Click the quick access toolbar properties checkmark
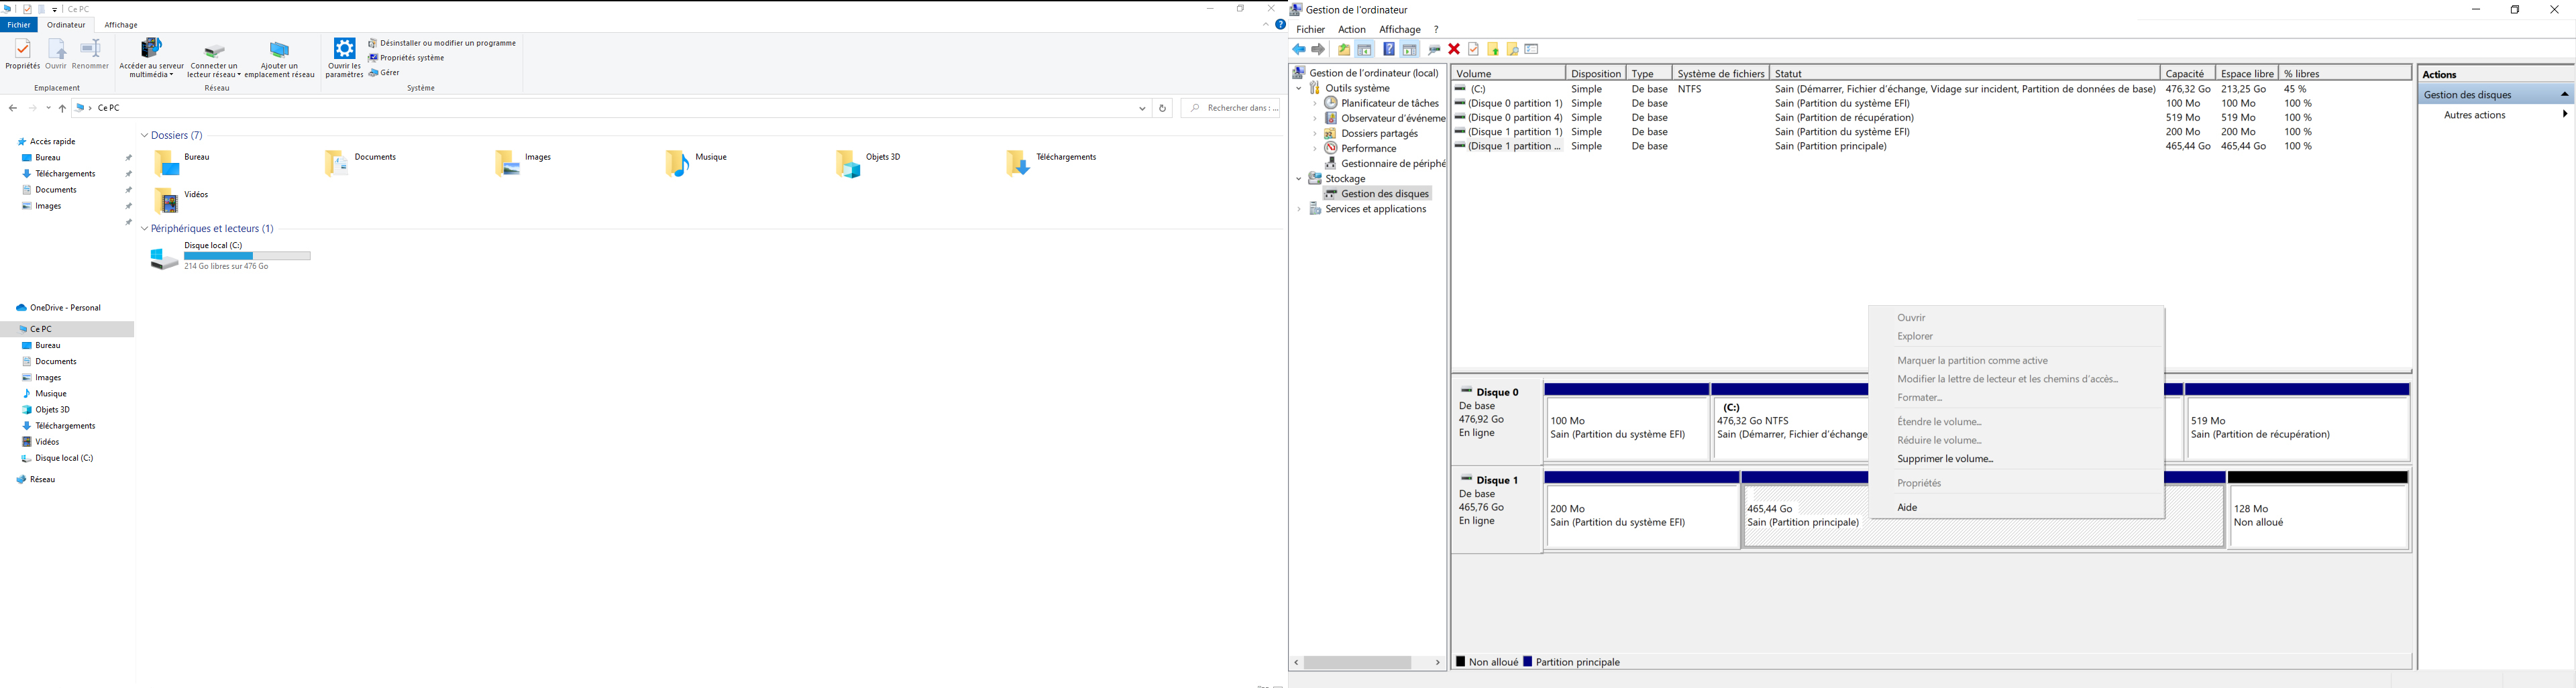 tap(27, 9)
